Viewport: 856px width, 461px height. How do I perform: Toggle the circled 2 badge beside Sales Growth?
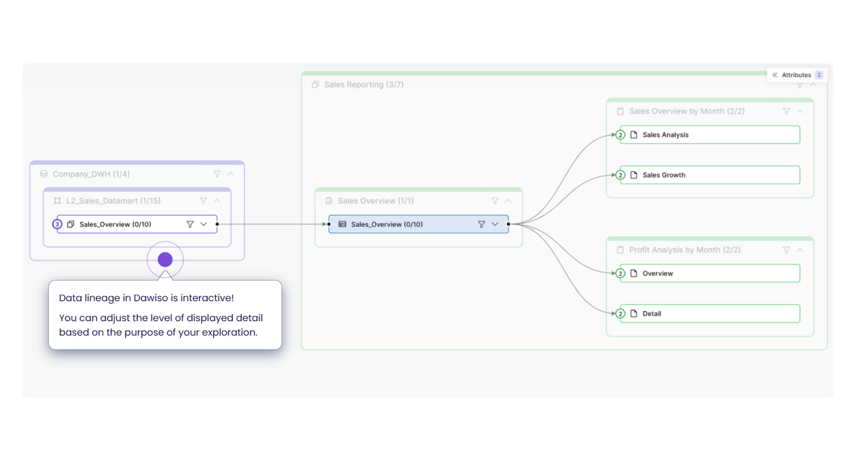click(620, 175)
